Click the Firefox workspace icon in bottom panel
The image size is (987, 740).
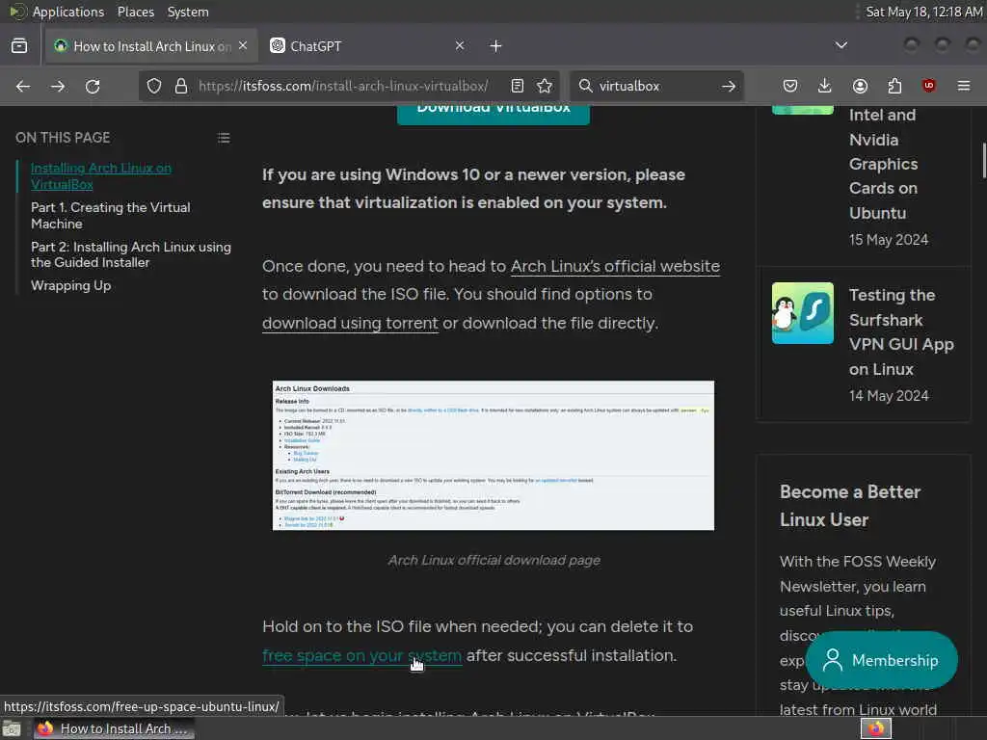point(876,728)
